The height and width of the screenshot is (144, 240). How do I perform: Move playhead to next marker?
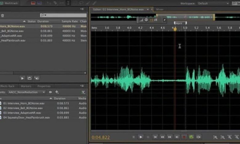tap(177, 137)
